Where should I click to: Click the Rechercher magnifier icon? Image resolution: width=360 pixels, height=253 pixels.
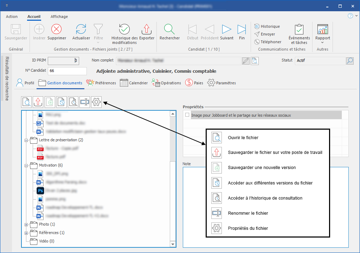(169, 30)
